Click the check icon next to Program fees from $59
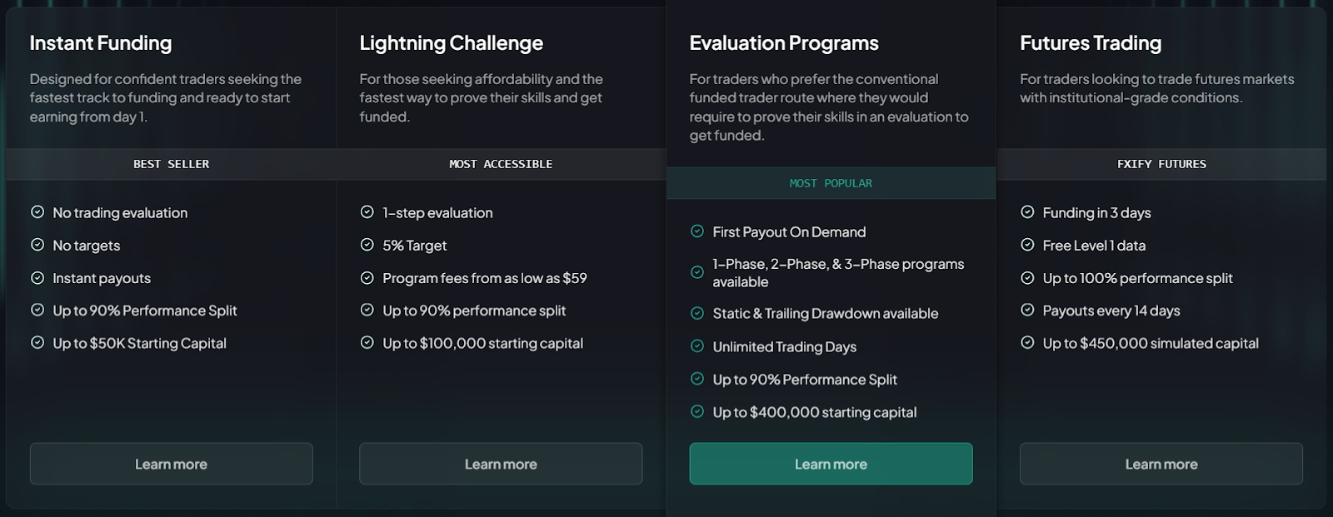Viewport: 1333px width, 517px height. coord(367,277)
